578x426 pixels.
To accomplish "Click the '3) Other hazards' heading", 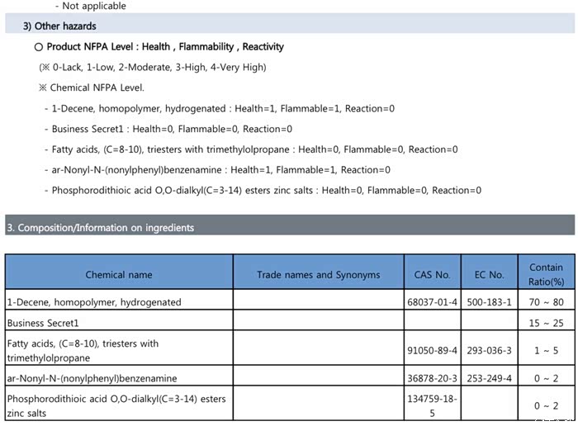I will click(59, 26).
